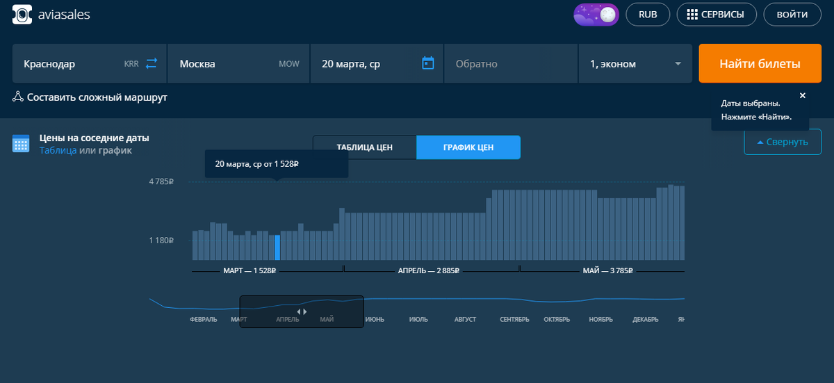Click the Май — 3 785₽ label
Image resolution: width=834 pixels, height=383 pixels.
click(608, 270)
